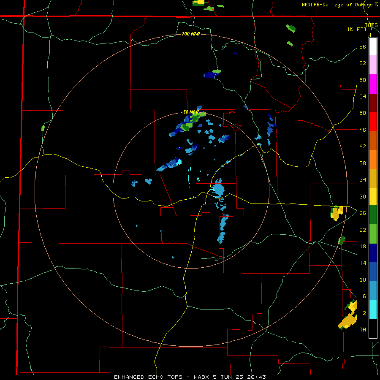Click the "22" legend scale label
380x380 pixels.
coord(363,230)
